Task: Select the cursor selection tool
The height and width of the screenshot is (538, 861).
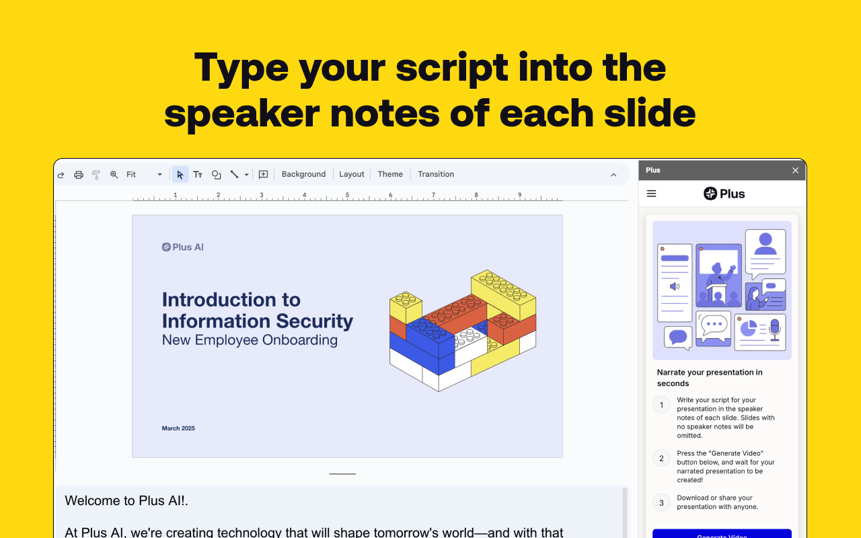Action: (x=180, y=174)
